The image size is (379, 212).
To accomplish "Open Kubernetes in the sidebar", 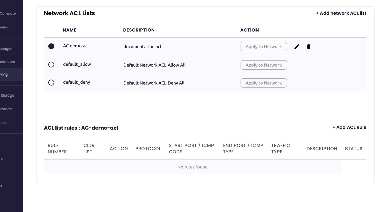I will pos(4,27).
